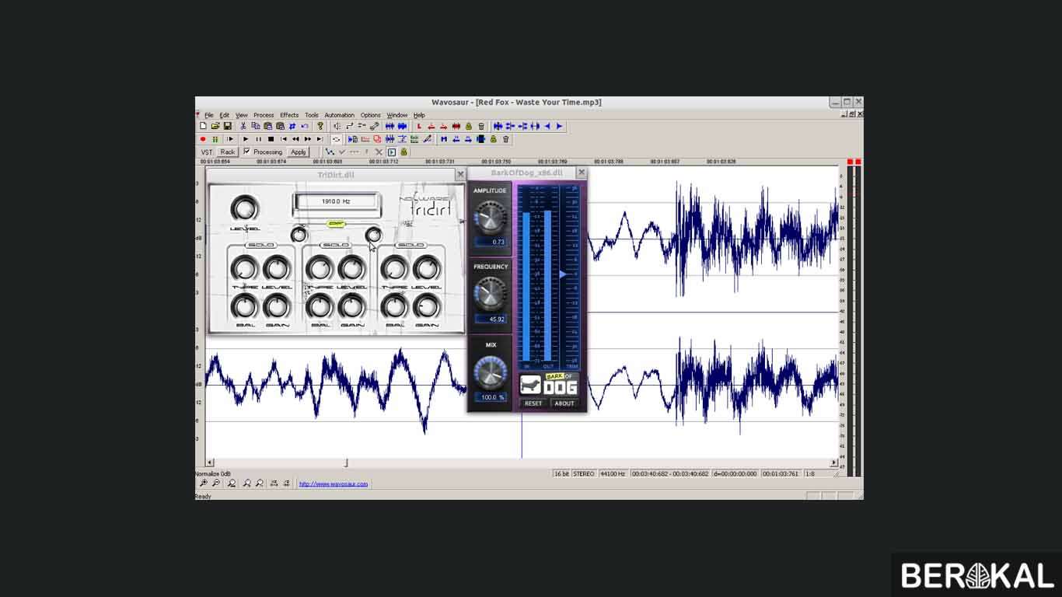Click the red Record button
Viewport: 1062px width, 597px height.
click(x=203, y=139)
